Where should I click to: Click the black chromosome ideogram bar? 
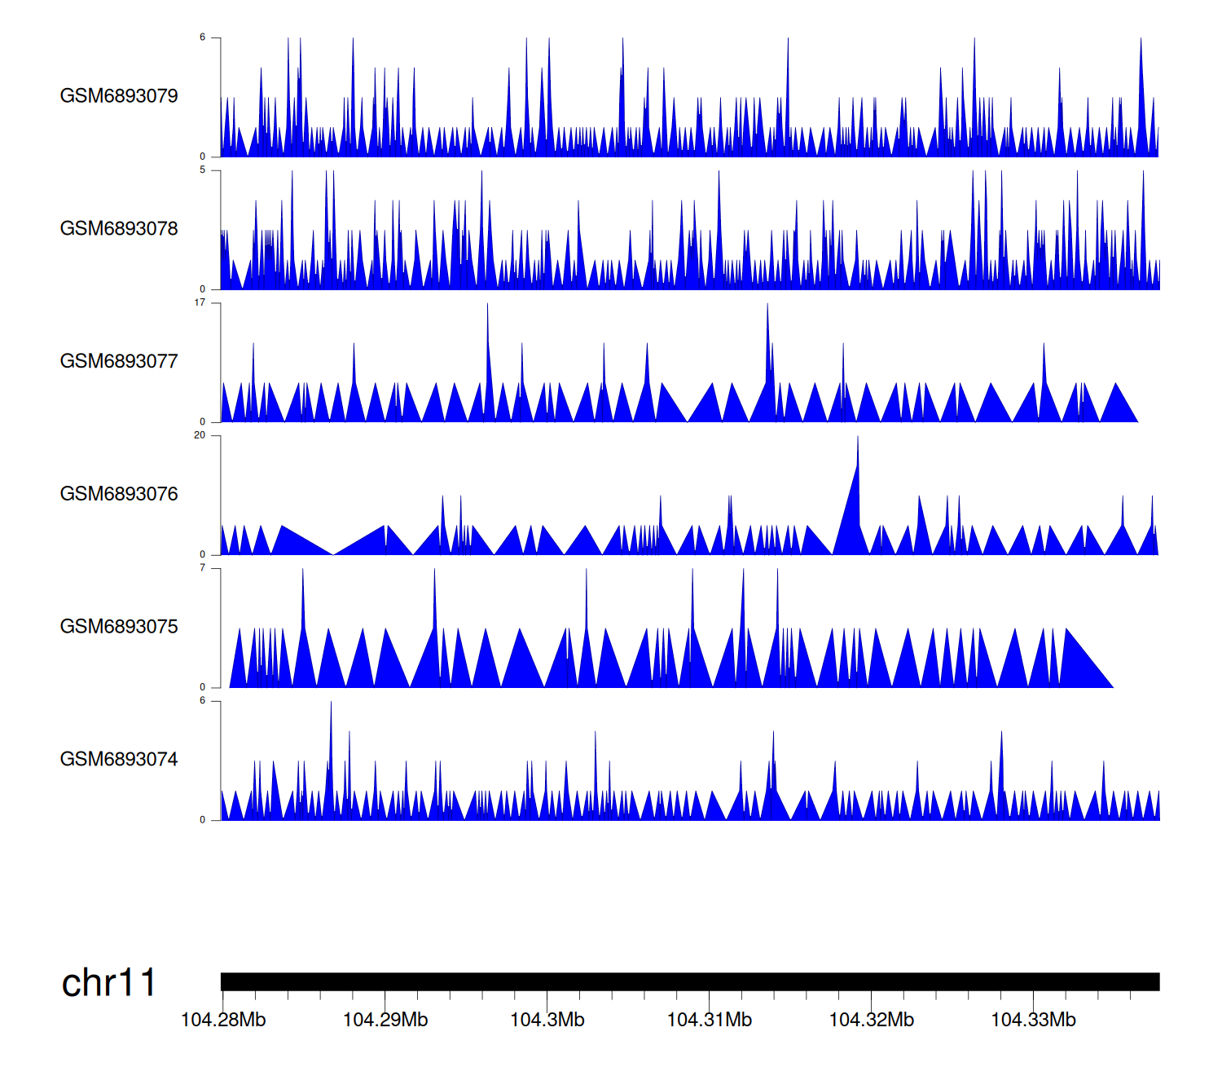(x=689, y=981)
